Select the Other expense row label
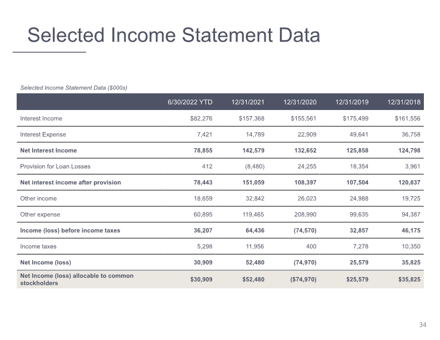440x340 pixels. [x=40, y=214]
